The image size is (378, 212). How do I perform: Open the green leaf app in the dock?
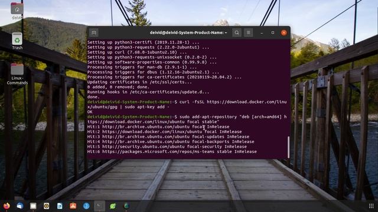tap(113, 206)
